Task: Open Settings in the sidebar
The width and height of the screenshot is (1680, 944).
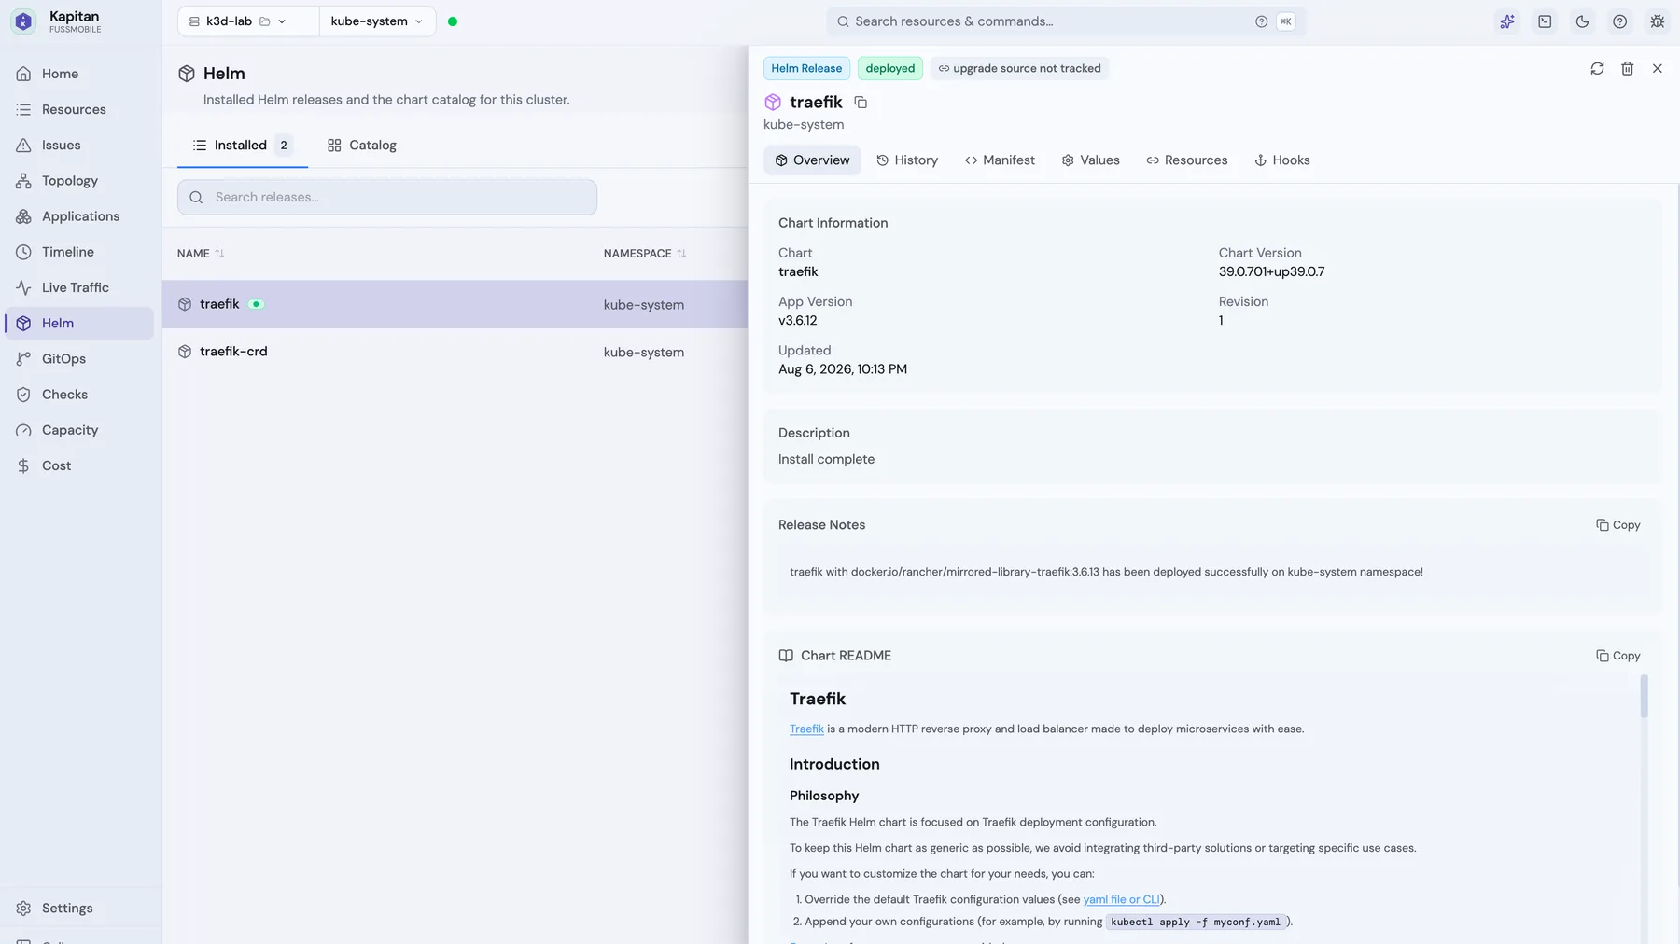Action: coord(79,908)
